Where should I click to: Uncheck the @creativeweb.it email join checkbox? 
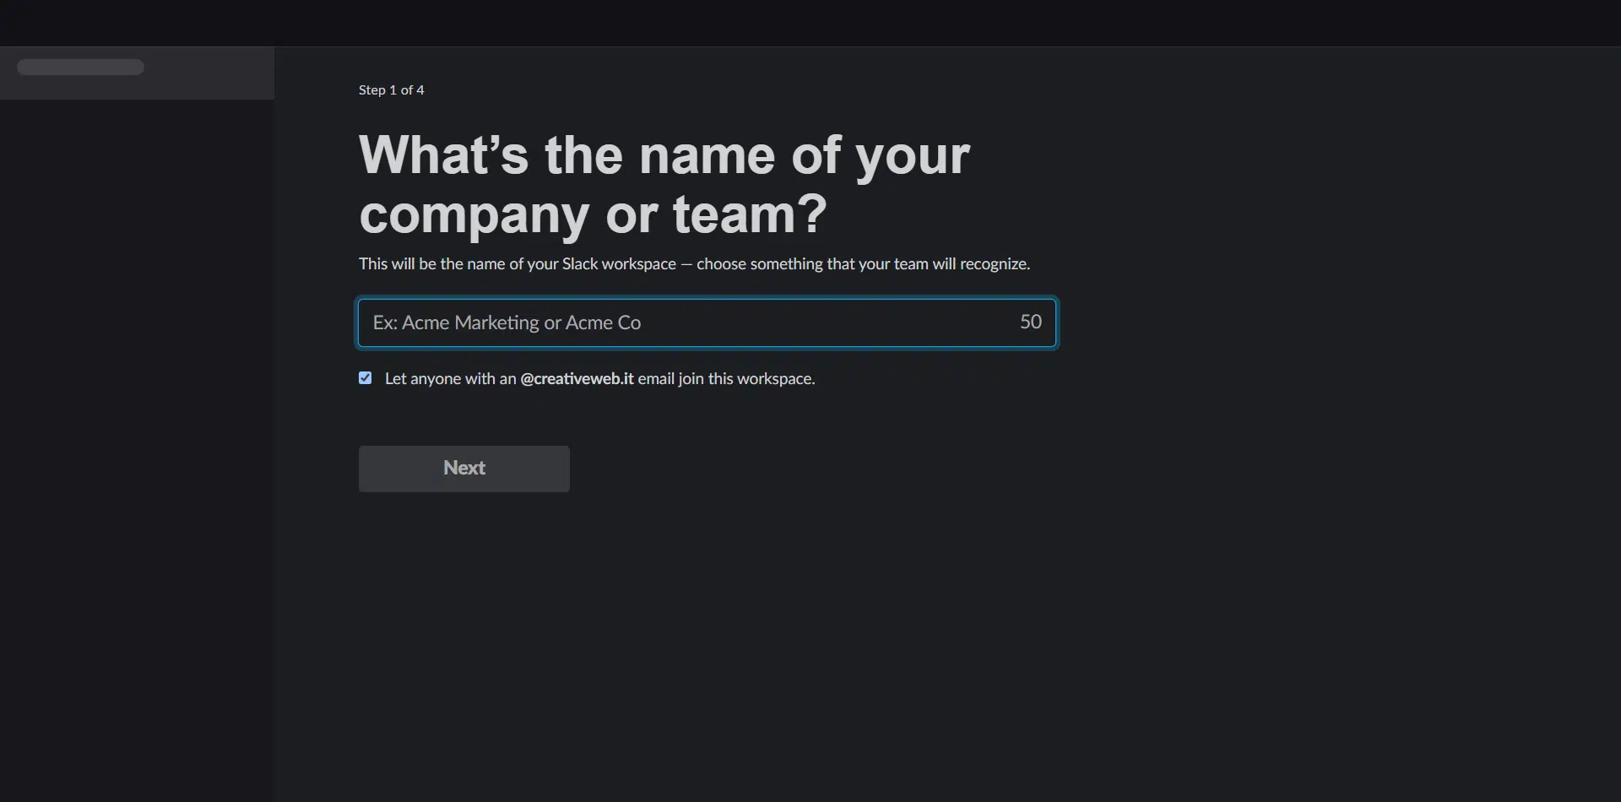point(365,378)
